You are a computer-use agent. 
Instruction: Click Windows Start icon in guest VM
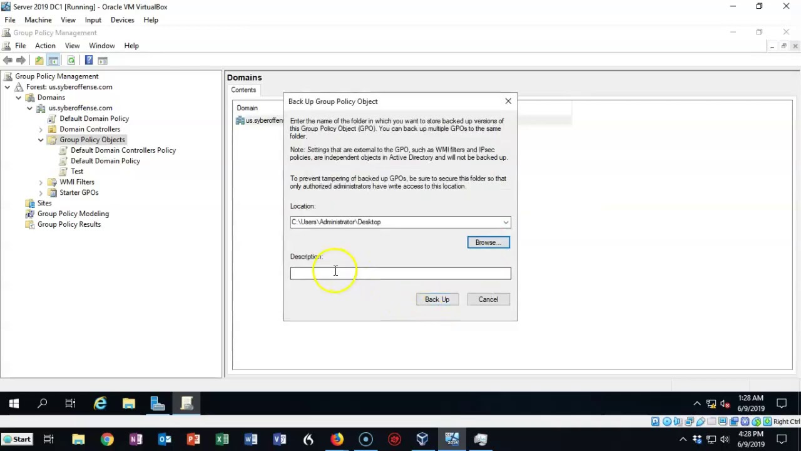click(x=14, y=404)
